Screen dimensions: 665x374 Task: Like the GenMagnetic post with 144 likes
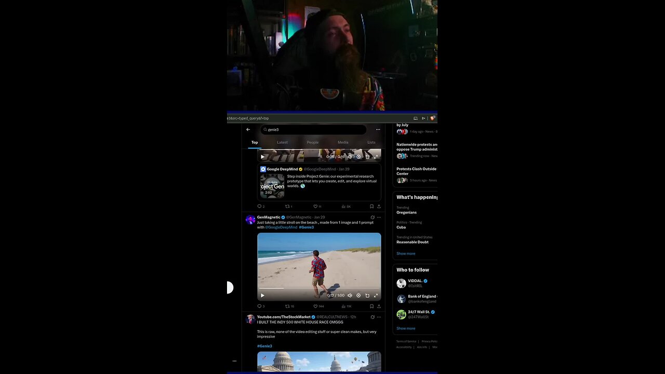click(318, 306)
